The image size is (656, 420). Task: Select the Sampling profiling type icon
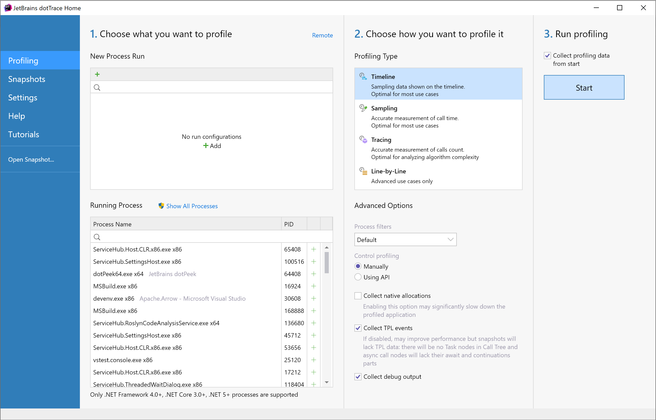coord(363,108)
